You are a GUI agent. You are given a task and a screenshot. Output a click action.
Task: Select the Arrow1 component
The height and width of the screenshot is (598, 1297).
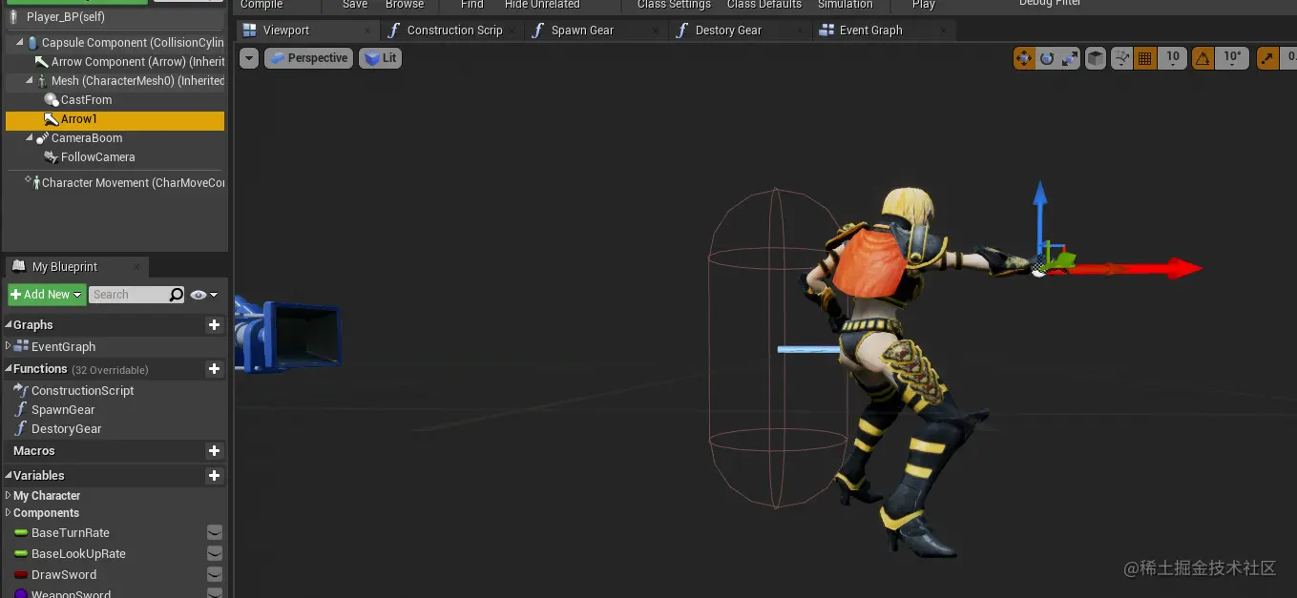tap(115, 120)
